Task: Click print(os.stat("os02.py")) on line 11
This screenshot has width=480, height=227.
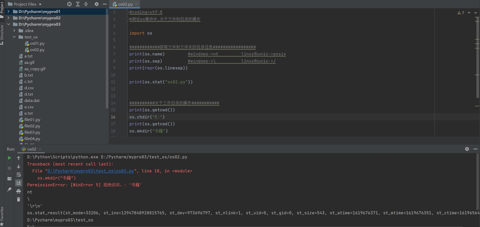Action: coord(161,82)
